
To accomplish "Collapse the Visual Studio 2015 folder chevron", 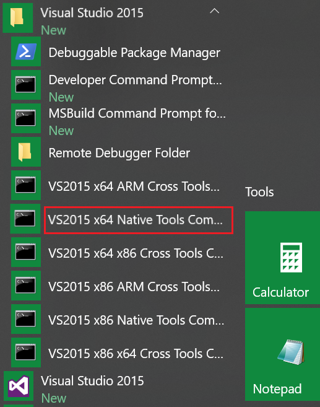I will (x=214, y=11).
